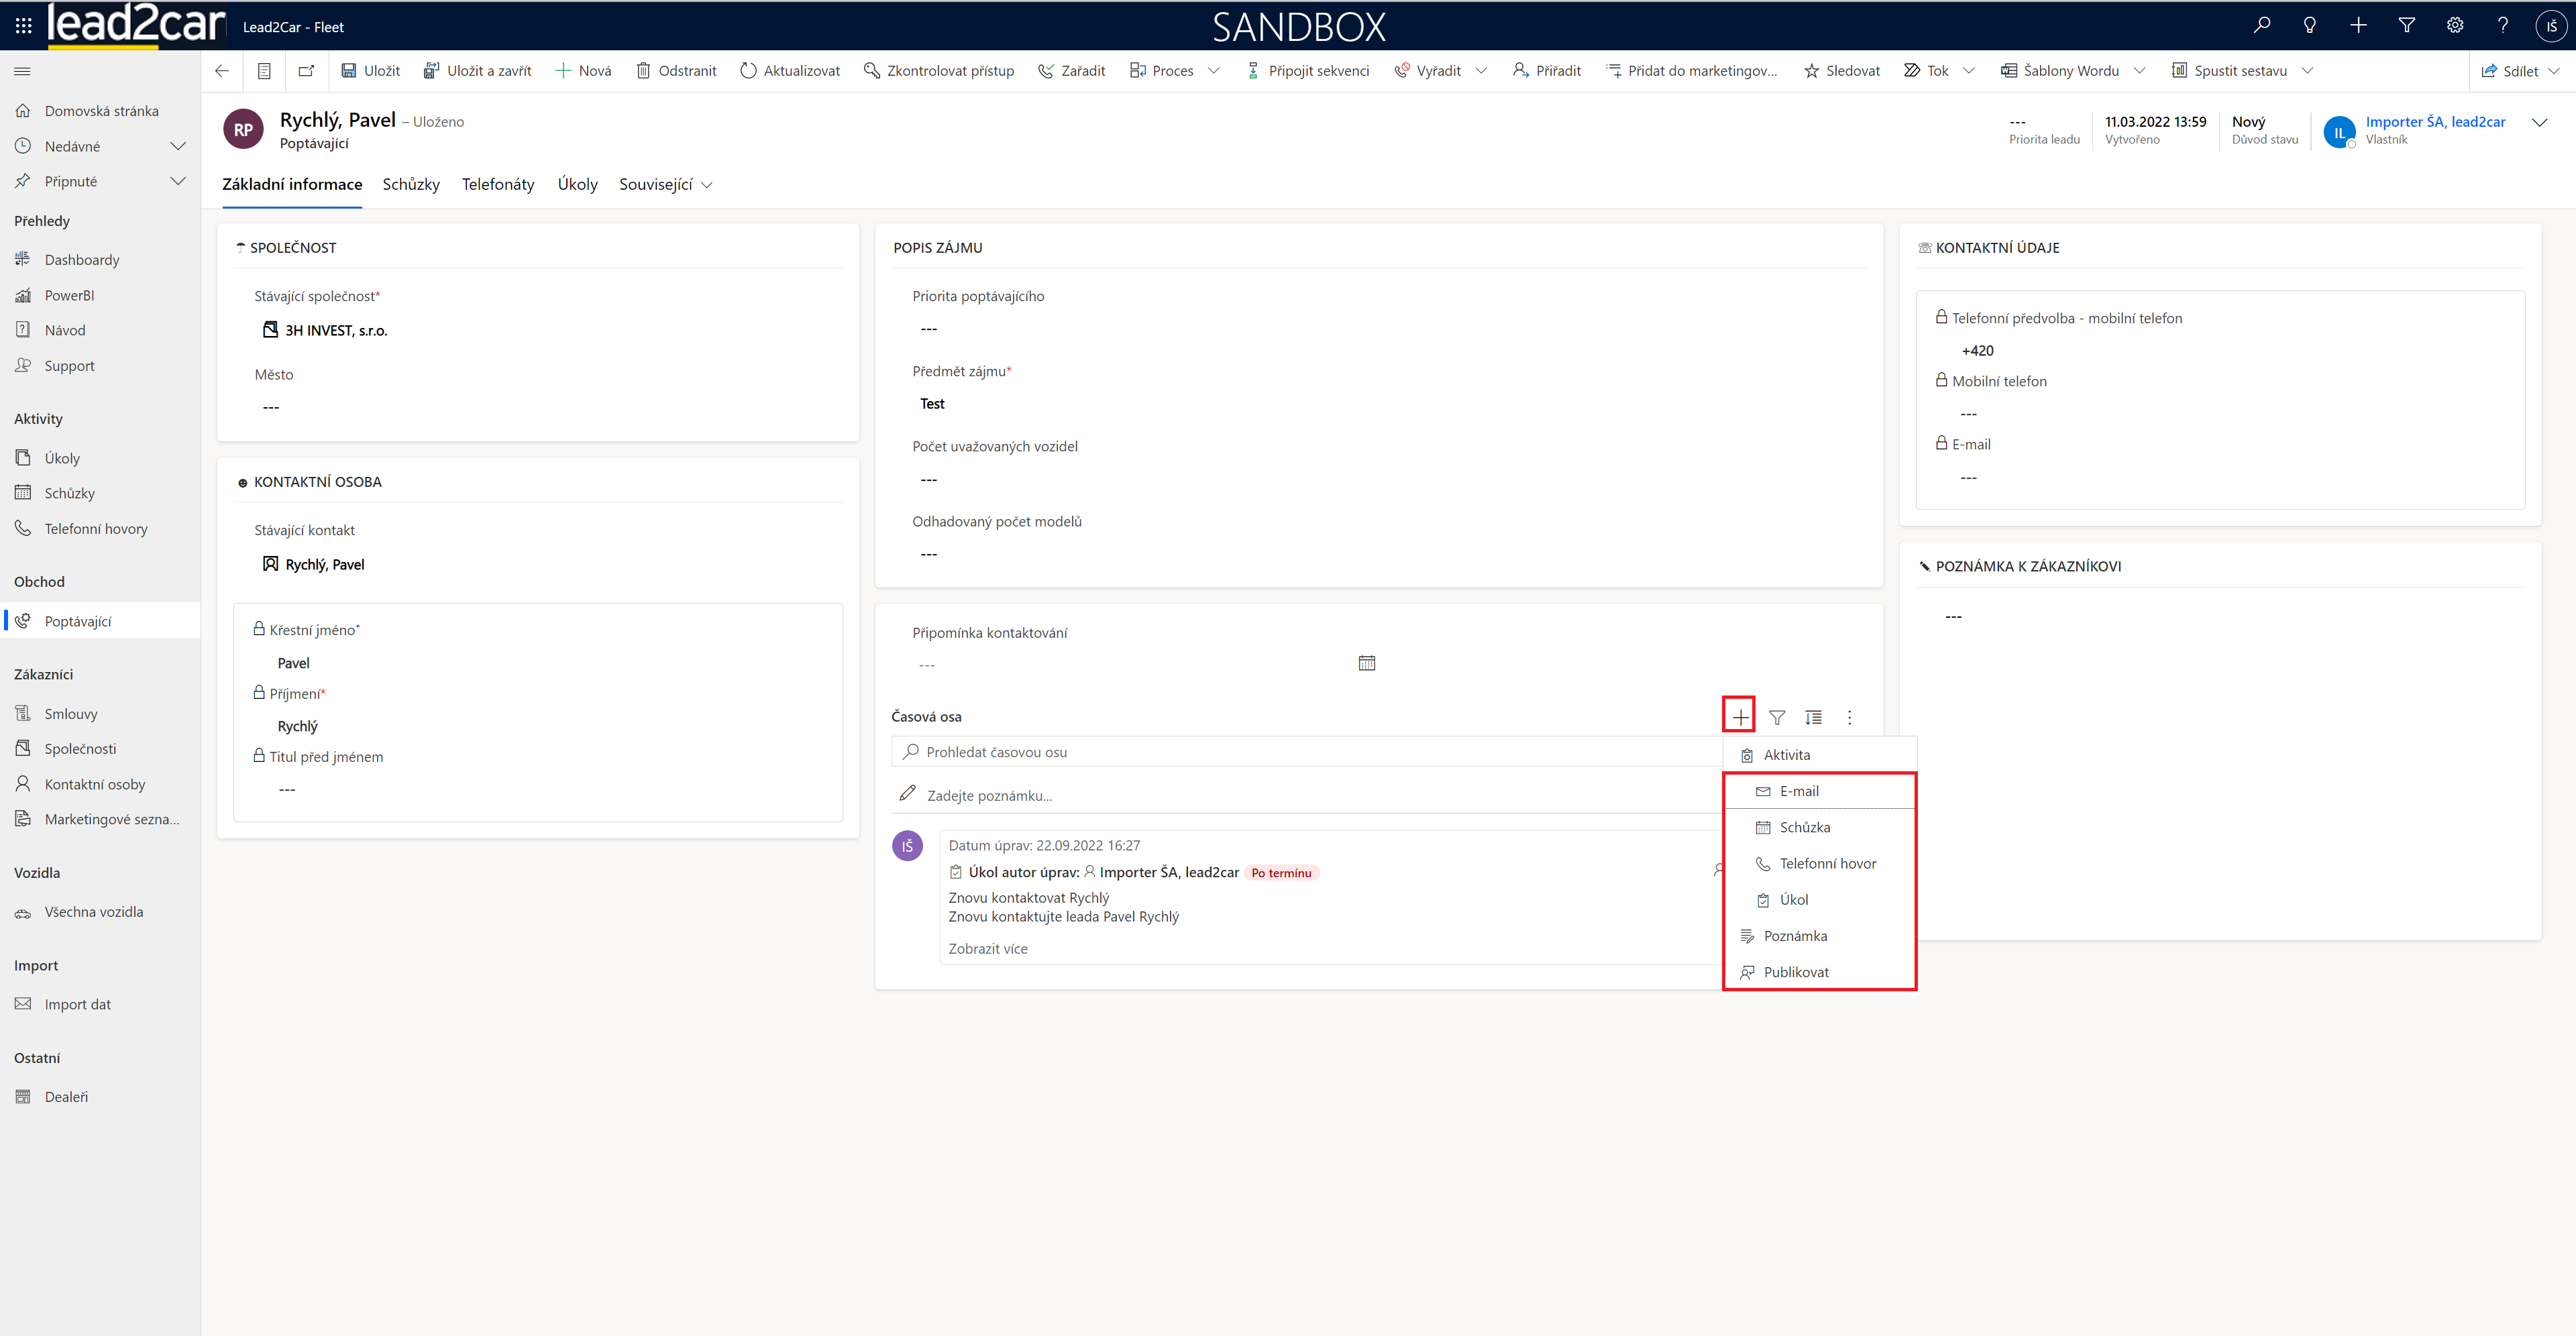Open the calendar picker for Připomínka kontaktování
This screenshot has height=1336, width=2576.
click(x=1366, y=663)
